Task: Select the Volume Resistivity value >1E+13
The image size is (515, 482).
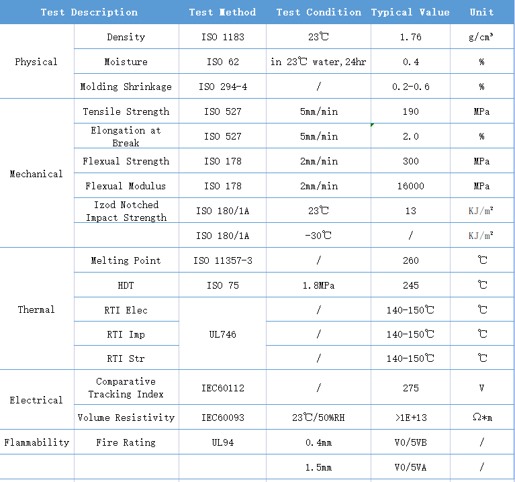Action: click(x=410, y=418)
